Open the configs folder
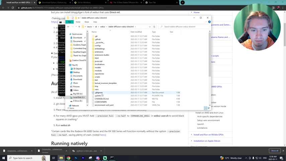 97,46
